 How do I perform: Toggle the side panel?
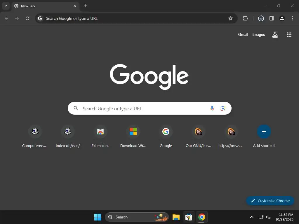[271, 18]
